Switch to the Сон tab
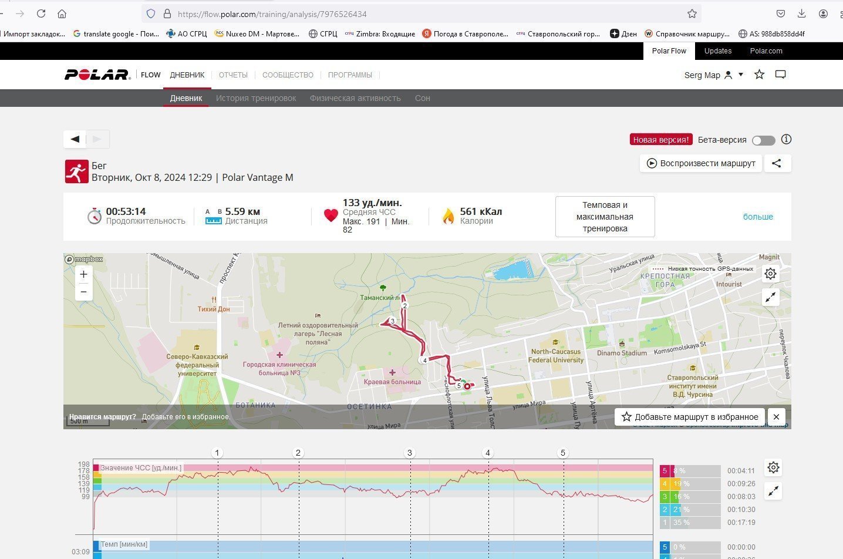This screenshot has width=843, height=559. pyautogui.click(x=423, y=98)
